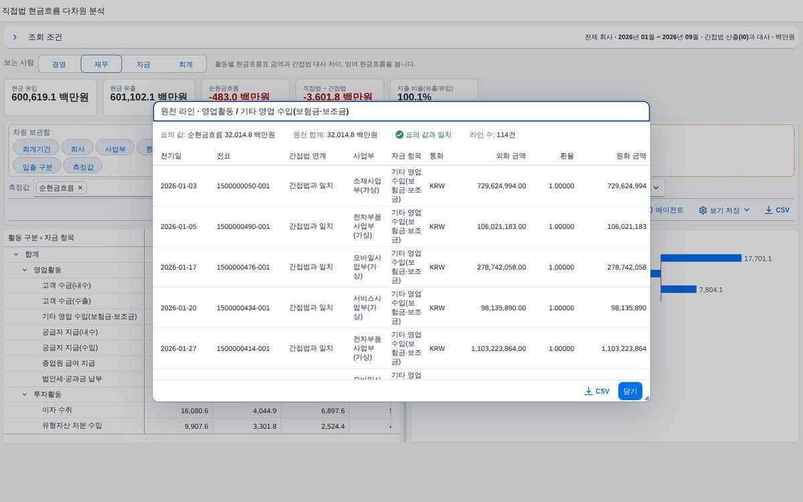Viewport: 803px width, 502px height.
Task: Select the 측정값 dimension chip
Action: [x=84, y=166]
